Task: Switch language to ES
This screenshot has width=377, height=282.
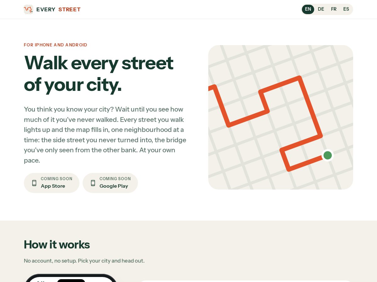Action: tap(346, 9)
